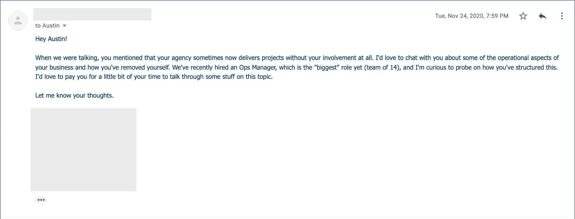Expand recipient details arrow beside "to Austin"
Image resolution: width=575 pixels, height=219 pixels.
[x=64, y=26]
